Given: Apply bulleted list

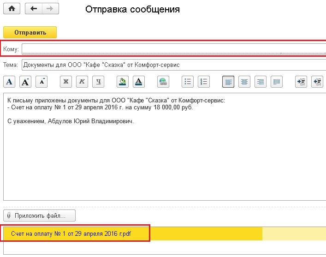Looking at the screenshot, I should (x=188, y=82).
